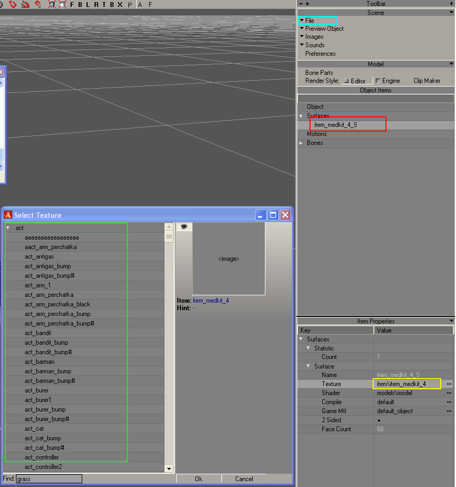Click browse dots beside Game Mtl value

point(449,411)
